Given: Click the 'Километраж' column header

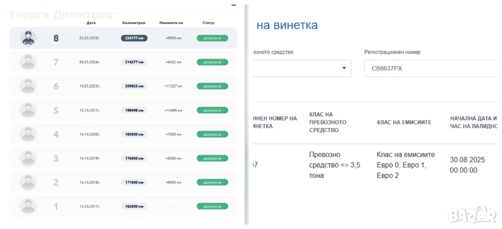Looking at the screenshot, I should point(134,23).
